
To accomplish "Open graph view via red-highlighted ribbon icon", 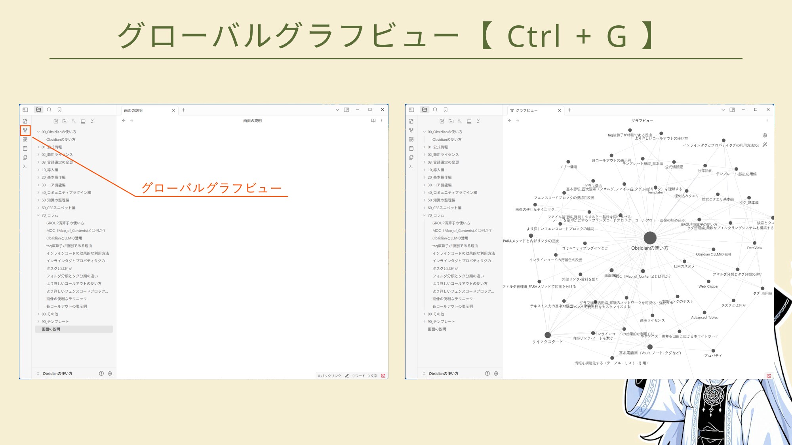I will click(25, 130).
